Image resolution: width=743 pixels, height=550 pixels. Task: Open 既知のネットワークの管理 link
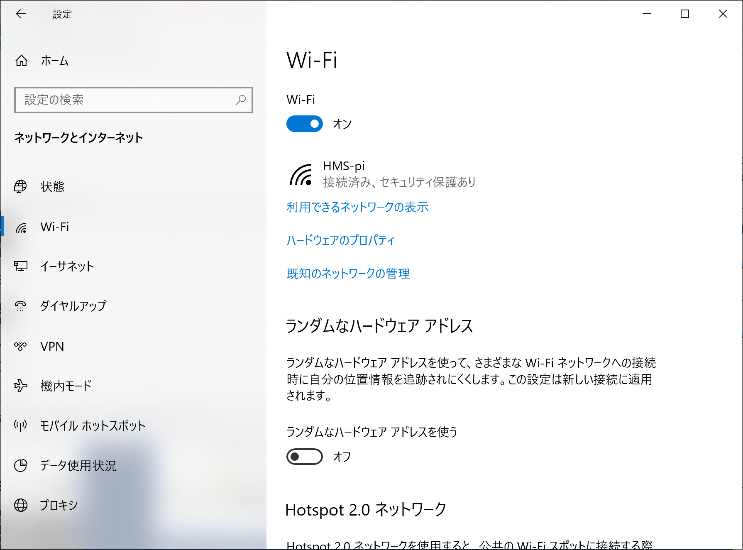pyautogui.click(x=347, y=274)
